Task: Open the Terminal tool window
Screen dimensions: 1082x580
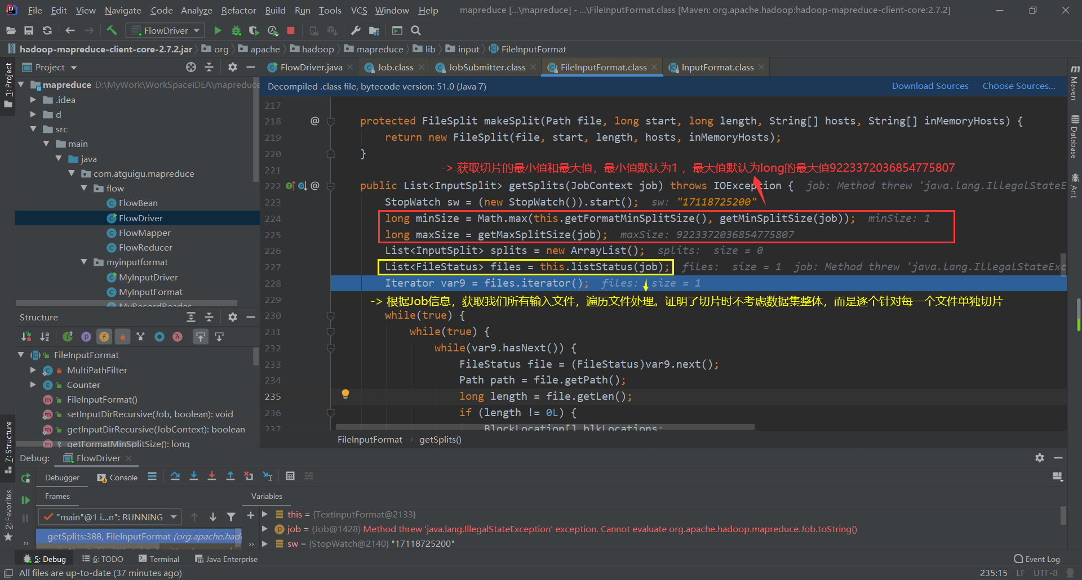Action: pos(159,559)
